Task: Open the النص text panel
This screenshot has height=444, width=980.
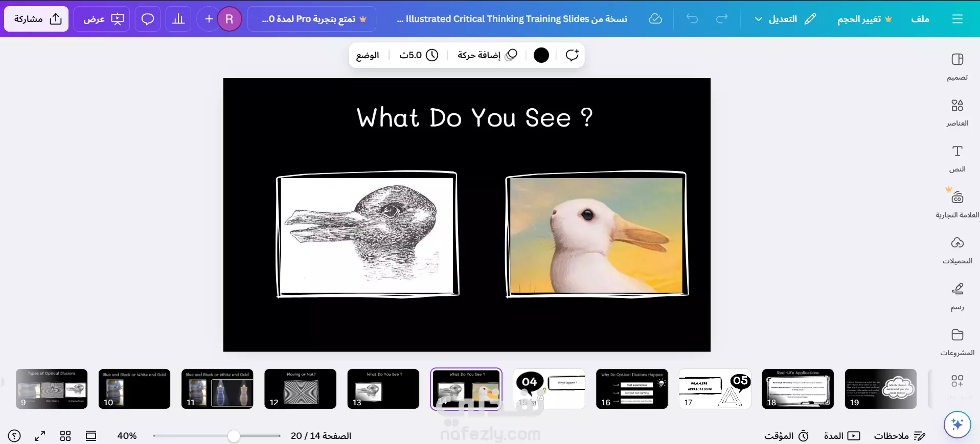Action: pyautogui.click(x=958, y=158)
